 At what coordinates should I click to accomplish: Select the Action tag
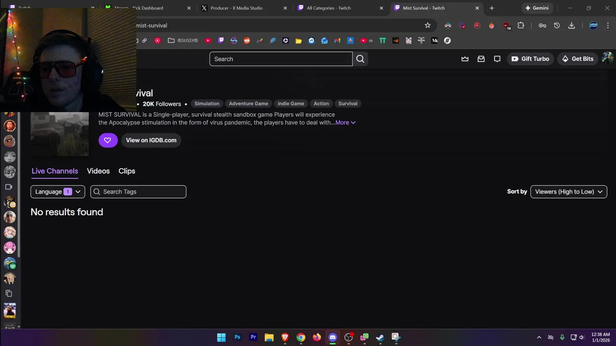pos(321,104)
